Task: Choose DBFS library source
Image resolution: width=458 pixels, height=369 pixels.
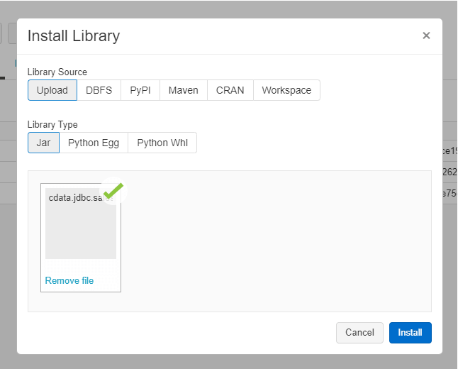Action: click(99, 90)
